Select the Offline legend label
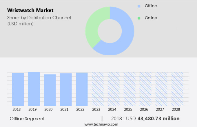This screenshot has height=127, width=197. pos(151,6)
